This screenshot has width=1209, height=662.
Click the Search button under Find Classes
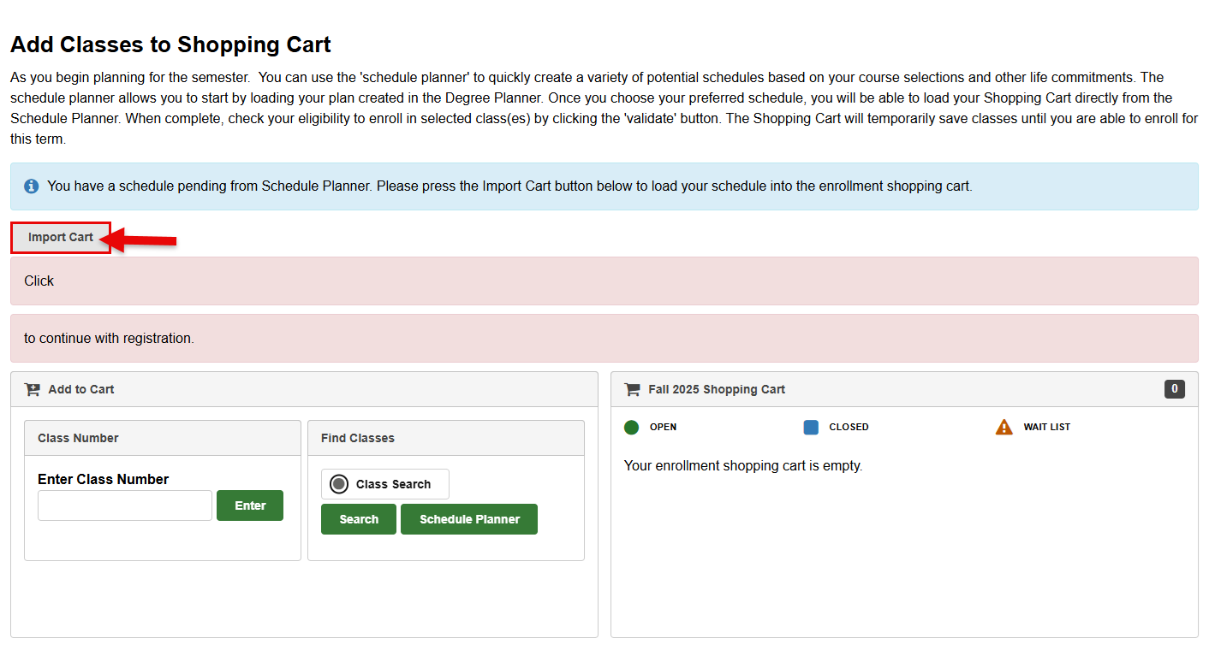[358, 519]
